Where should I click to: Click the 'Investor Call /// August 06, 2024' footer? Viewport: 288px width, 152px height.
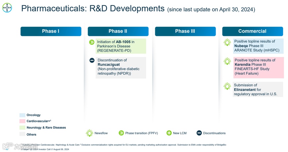click(x=54, y=149)
